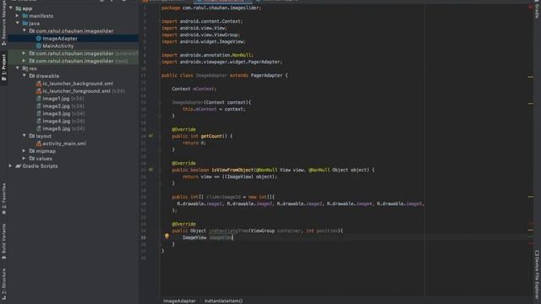Screen dimensions: 541x304
Task: Click line number 35 in the gutter
Action: [x=143, y=237]
